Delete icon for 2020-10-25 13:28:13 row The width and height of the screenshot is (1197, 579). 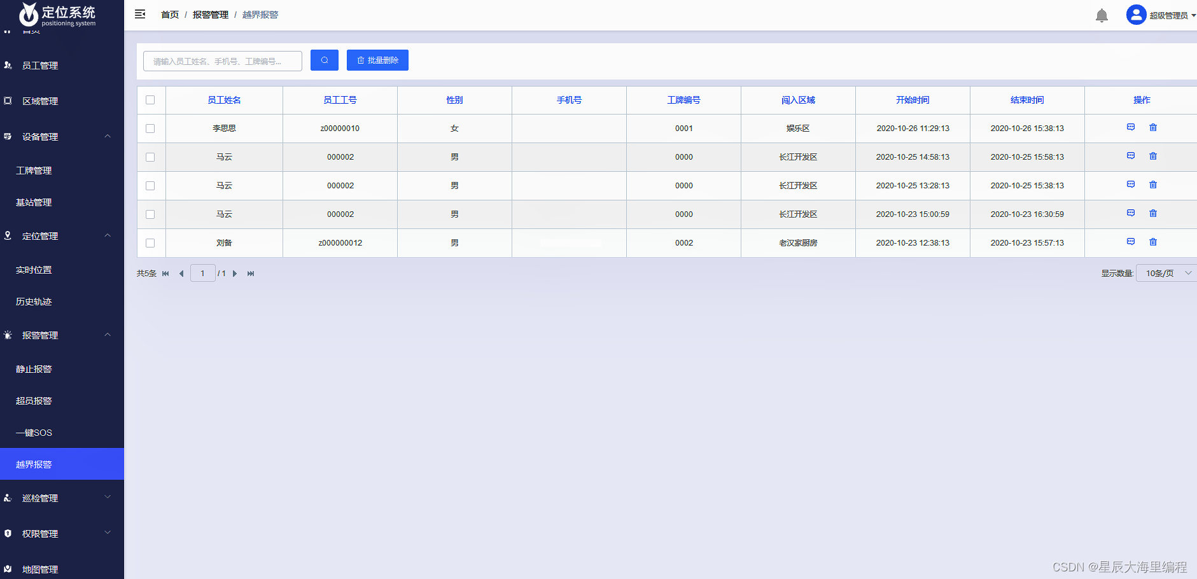[1153, 185]
